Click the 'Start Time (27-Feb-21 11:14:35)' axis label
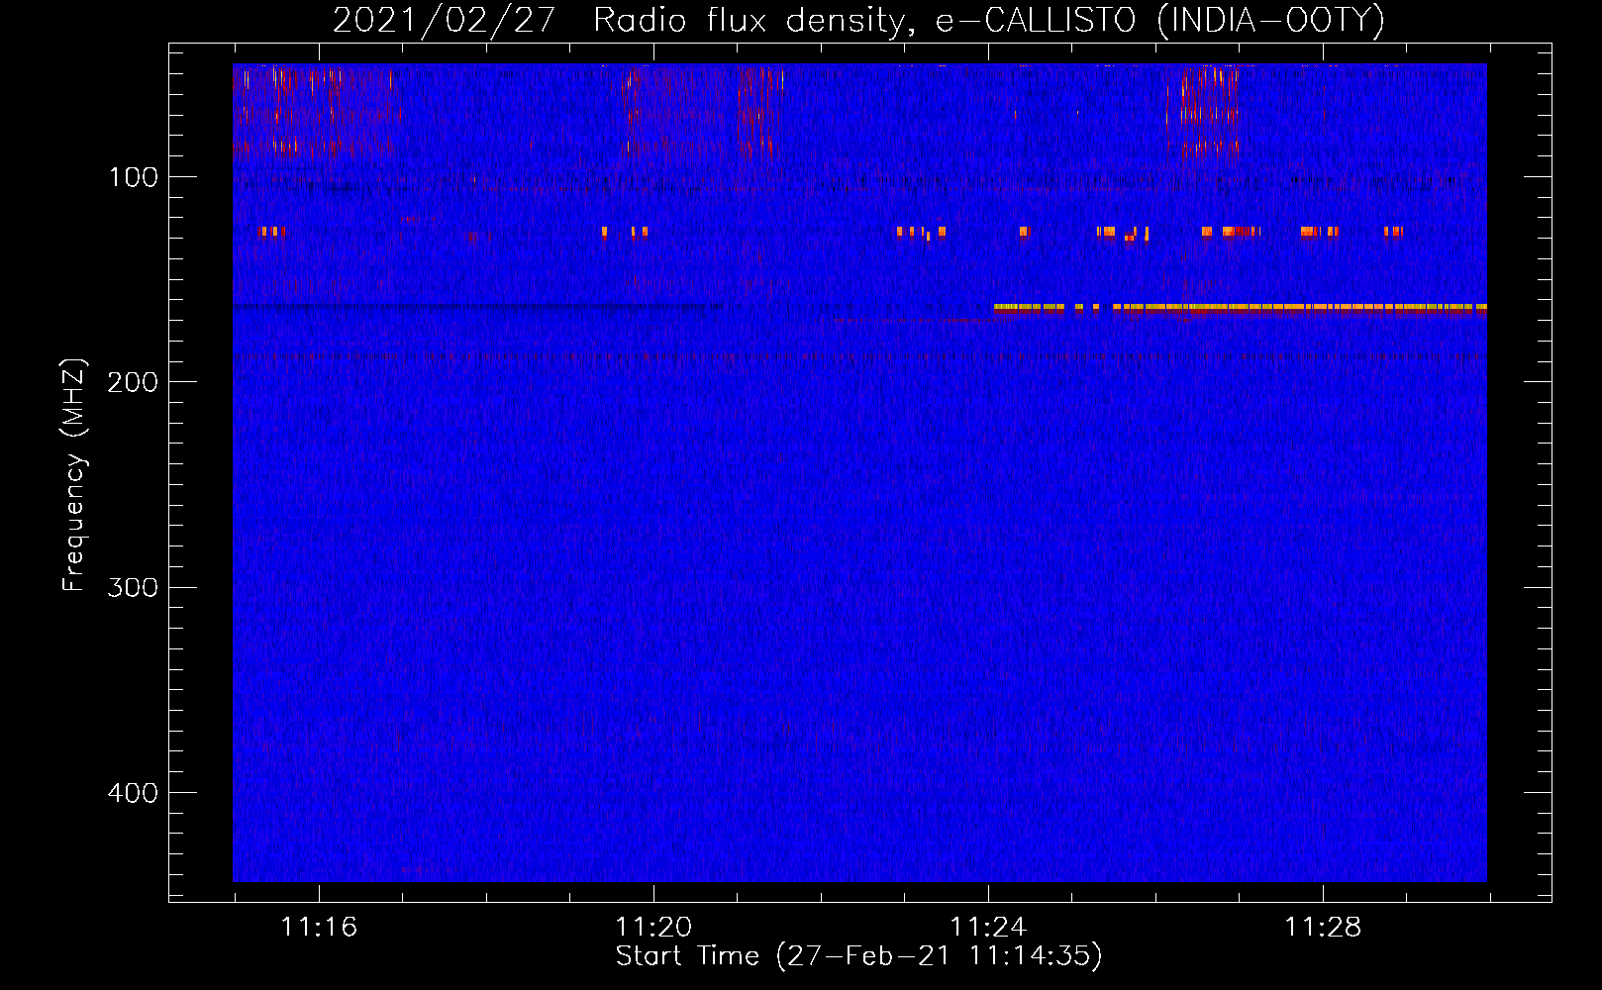The height and width of the screenshot is (990, 1602). (858, 956)
